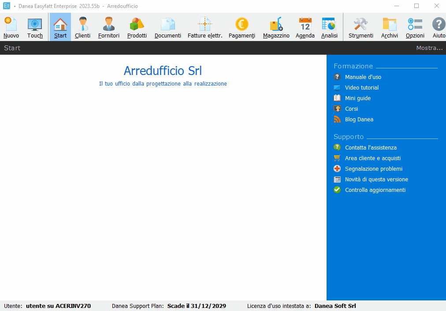The image size is (446, 311).
Task: Open the Mini guide link
Action: (x=358, y=98)
